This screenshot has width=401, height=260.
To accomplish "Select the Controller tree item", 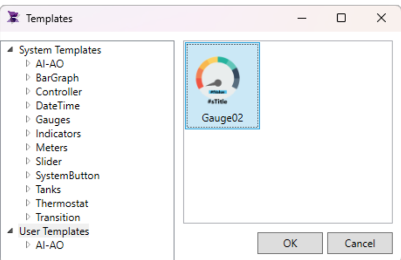I will (59, 92).
